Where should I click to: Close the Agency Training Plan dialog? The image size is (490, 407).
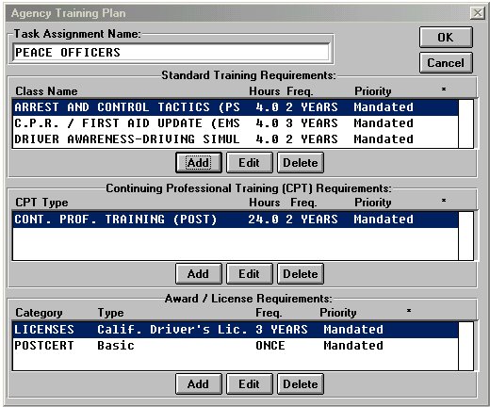click(478, 13)
